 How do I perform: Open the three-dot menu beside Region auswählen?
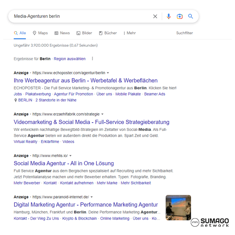92,58
